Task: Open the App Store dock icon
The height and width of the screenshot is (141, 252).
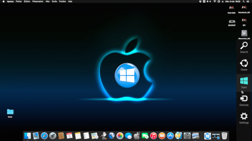Action: [170, 136]
